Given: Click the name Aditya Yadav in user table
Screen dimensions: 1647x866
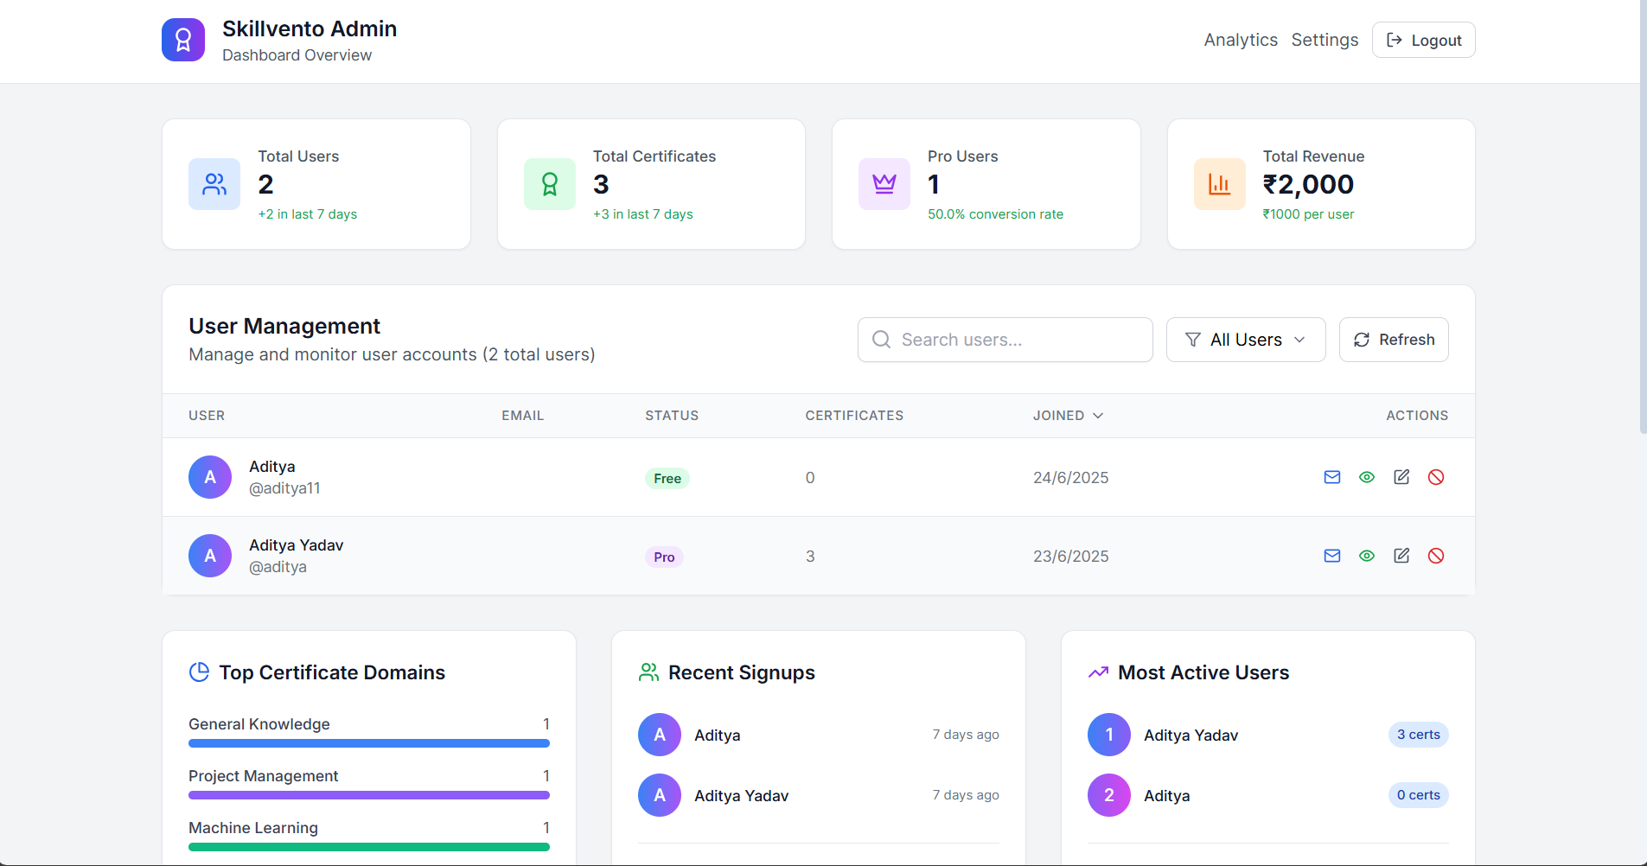Looking at the screenshot, I should coord(297,545).
